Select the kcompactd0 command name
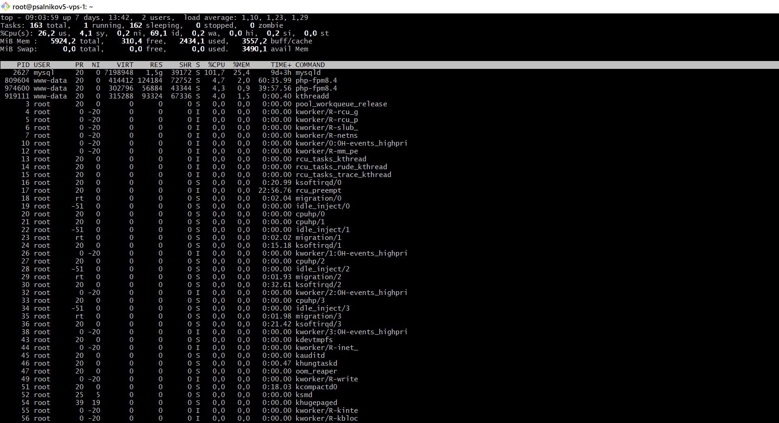779x423 pixels. pyautogui.click(x=316, y=387)
